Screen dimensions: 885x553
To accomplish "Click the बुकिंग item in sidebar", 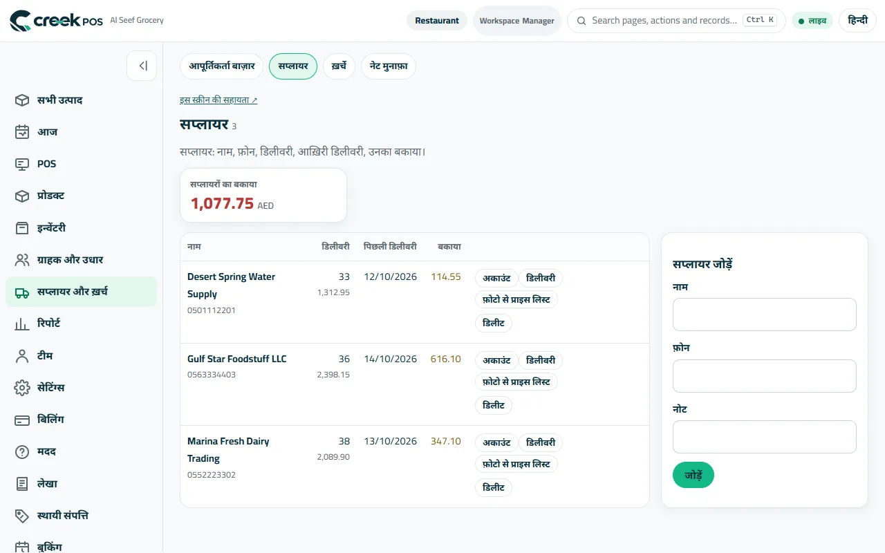I will (x=81, y=546).
